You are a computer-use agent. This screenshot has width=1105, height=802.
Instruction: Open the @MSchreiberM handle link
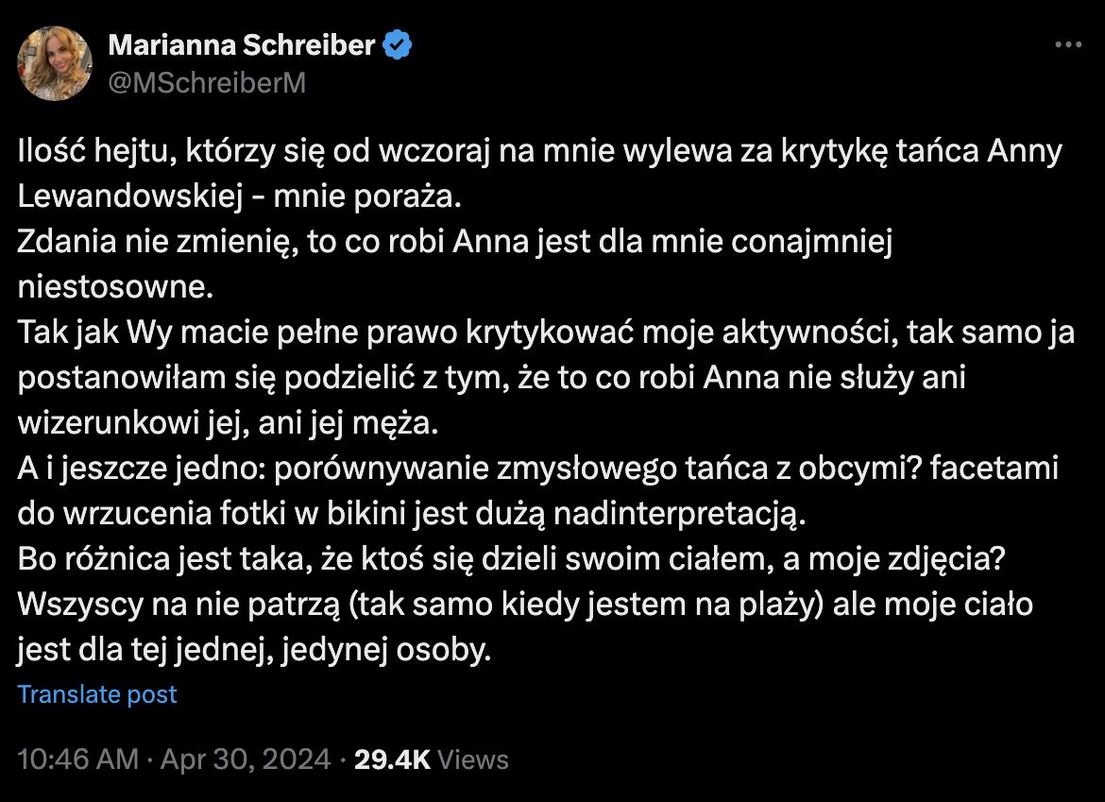pos(208,83)
